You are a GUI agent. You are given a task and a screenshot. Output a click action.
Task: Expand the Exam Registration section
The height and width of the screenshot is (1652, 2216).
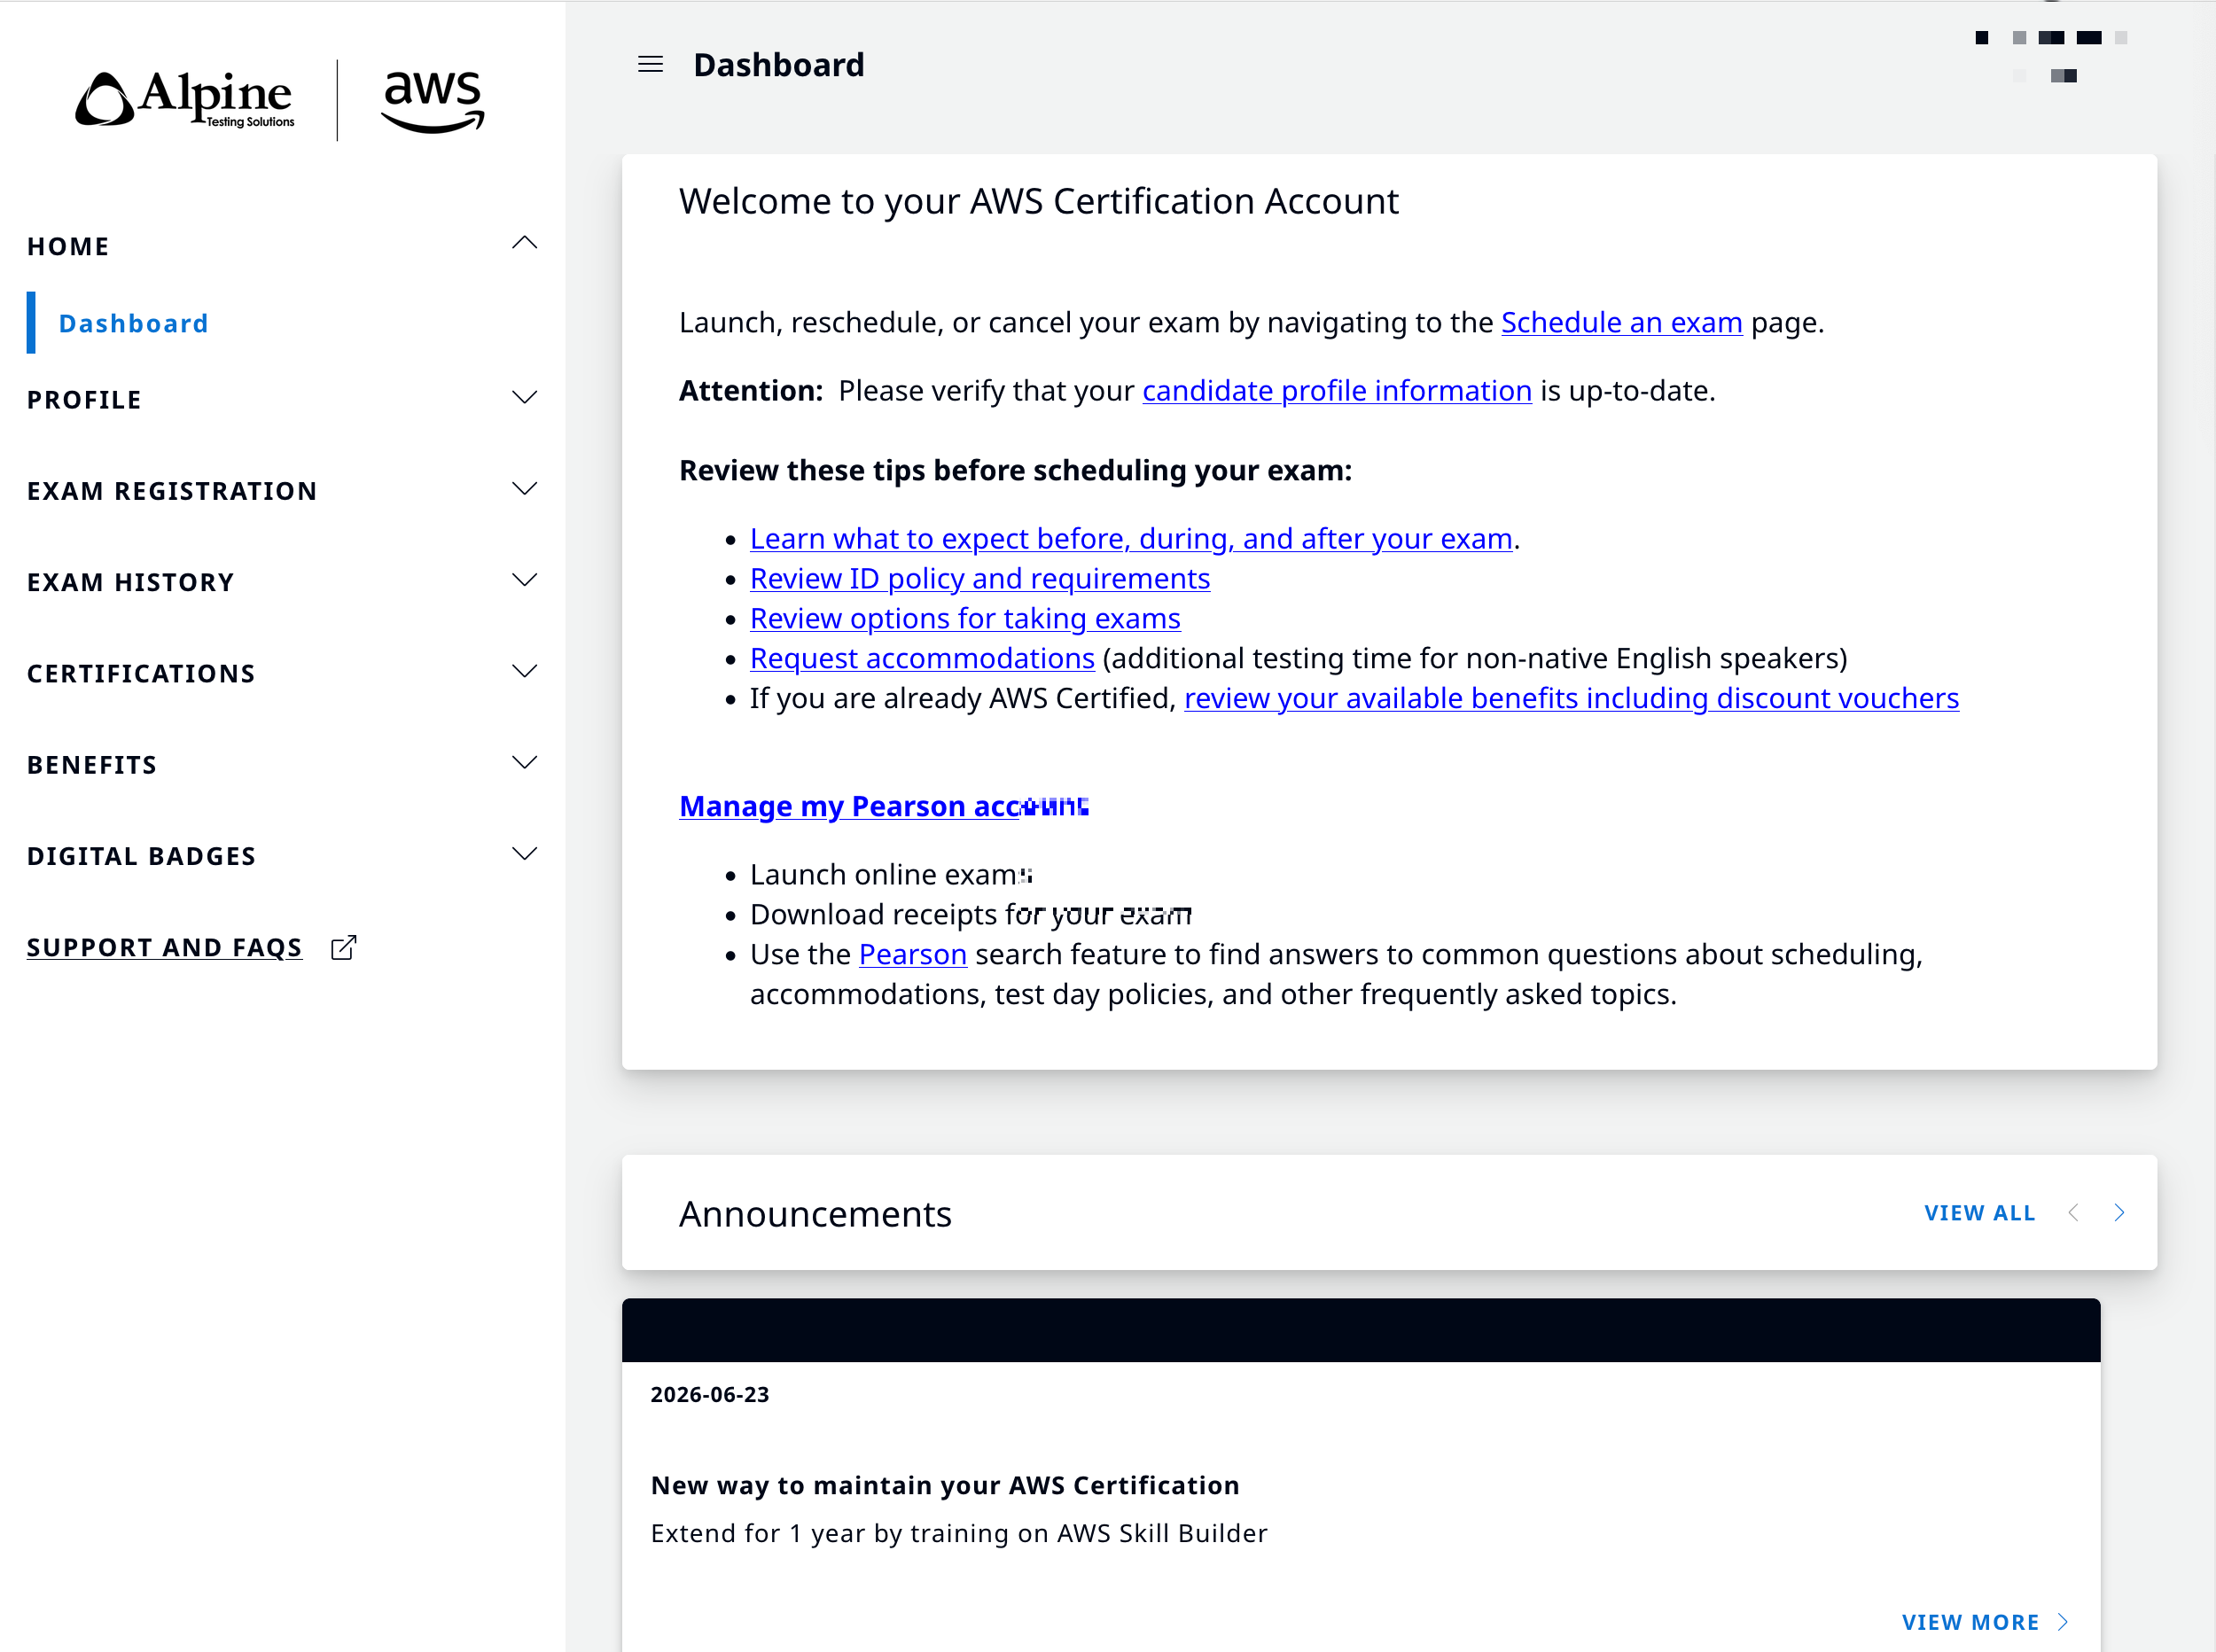tap(282, 490)
